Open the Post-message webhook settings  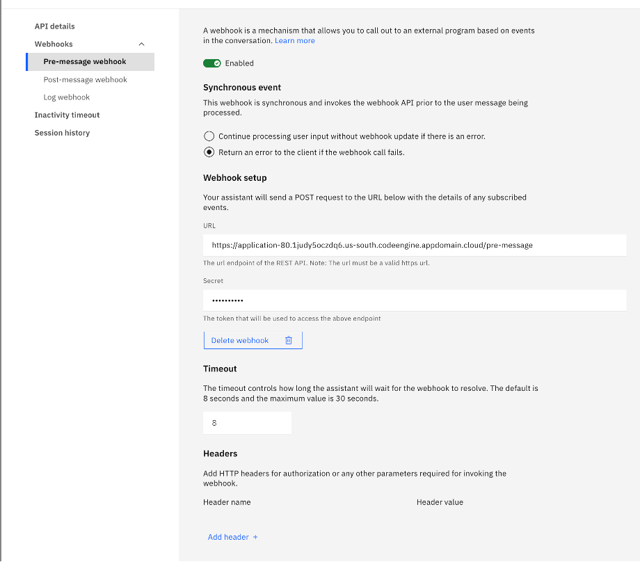click(x=83, y=79)
